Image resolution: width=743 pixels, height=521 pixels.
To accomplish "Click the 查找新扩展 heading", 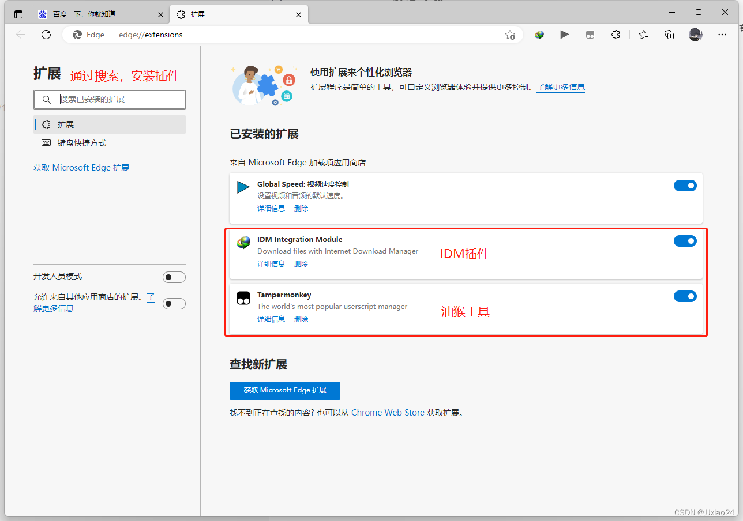I will tap(258, 365).
